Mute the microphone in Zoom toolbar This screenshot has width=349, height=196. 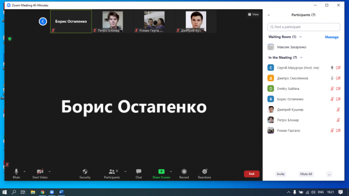(16, 174)
